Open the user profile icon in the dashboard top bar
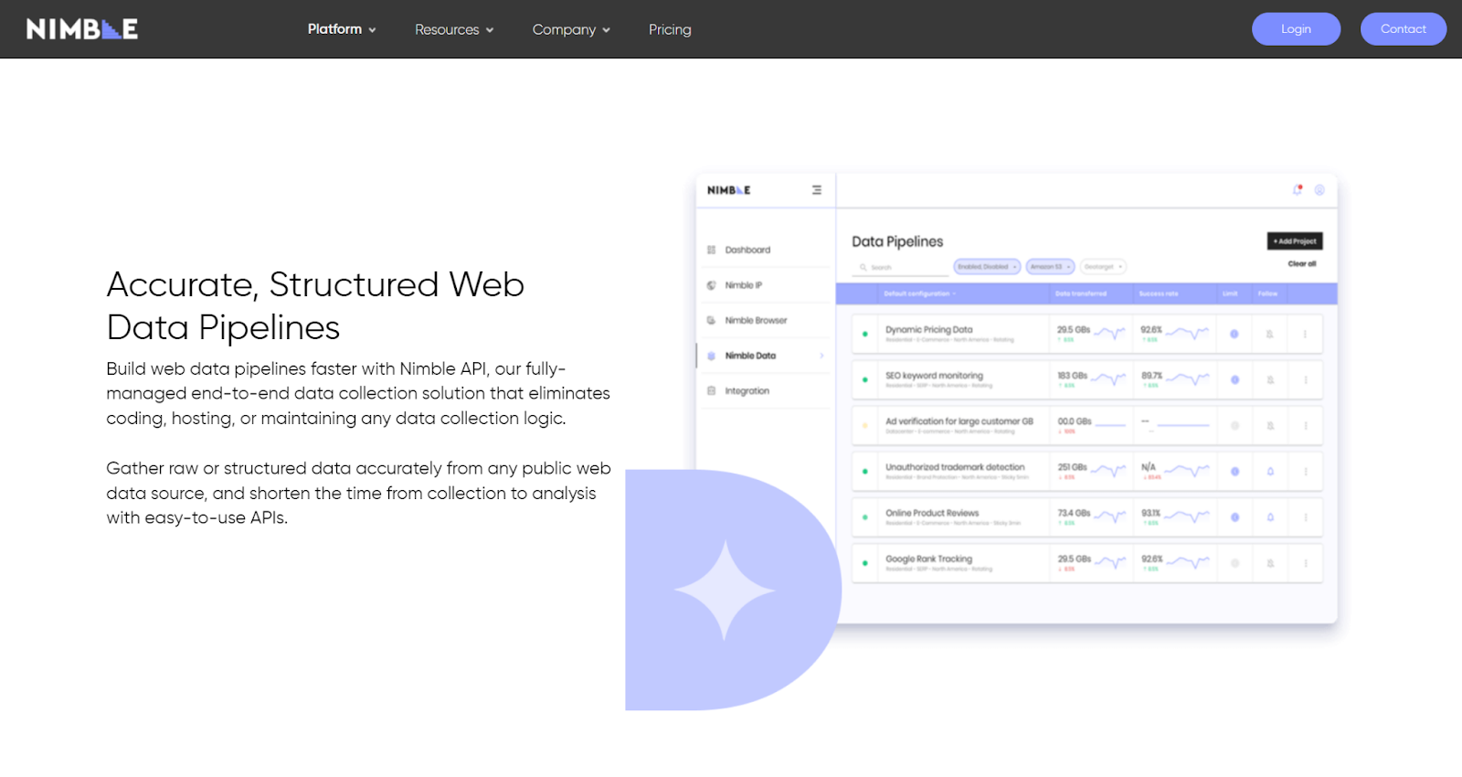The width and height of the screenshot is (1462, 777). [1319, 190]
